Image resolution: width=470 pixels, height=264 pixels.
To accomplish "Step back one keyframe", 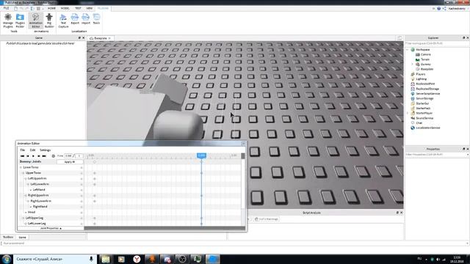I will pyautogui.click(x=28, y=156).
